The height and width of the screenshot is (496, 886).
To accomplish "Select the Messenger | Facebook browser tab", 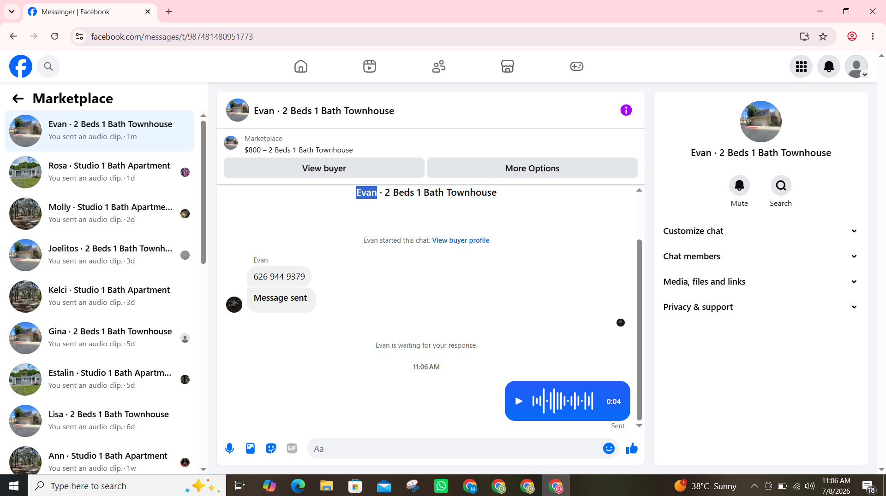I will click(x=90, y=12).
